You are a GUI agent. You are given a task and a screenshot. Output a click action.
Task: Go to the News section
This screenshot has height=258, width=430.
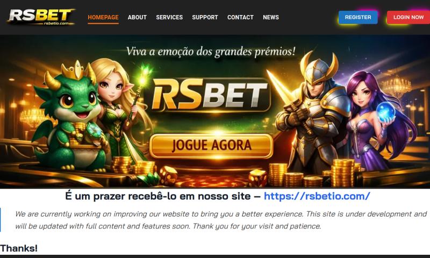pos(271,17)
